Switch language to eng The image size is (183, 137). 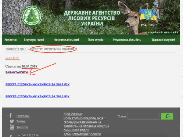(x=152, y=24)
